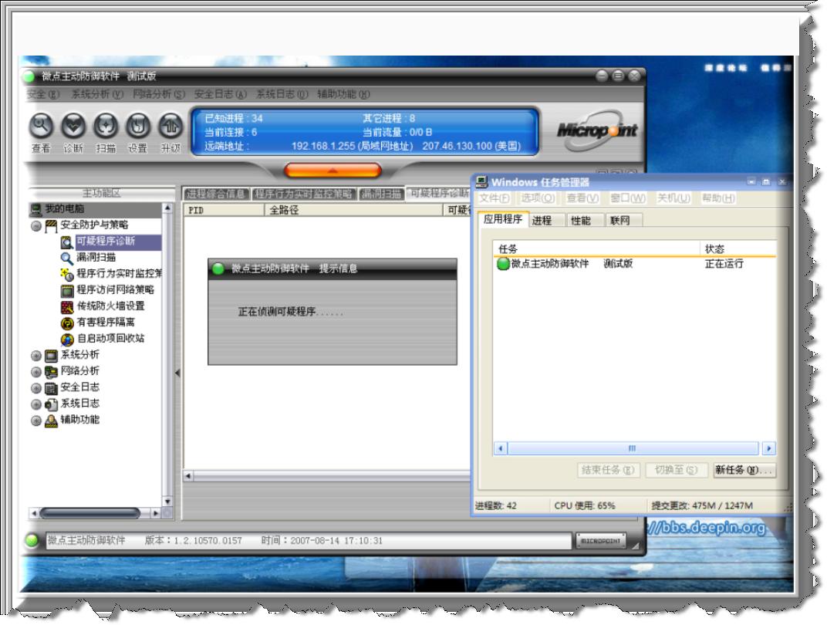This screenshot has width=827, height=625.
Task: Open the 帮助(H) menu in Task Manager
Action: [718, 198]
